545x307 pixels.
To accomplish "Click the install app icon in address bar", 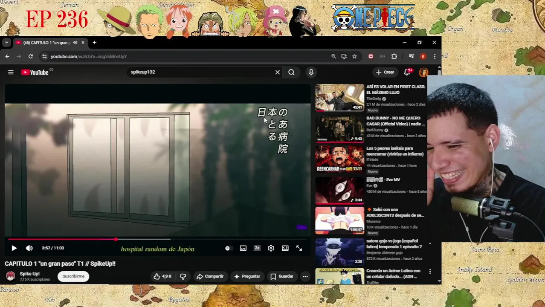I will tap(344, 56).
